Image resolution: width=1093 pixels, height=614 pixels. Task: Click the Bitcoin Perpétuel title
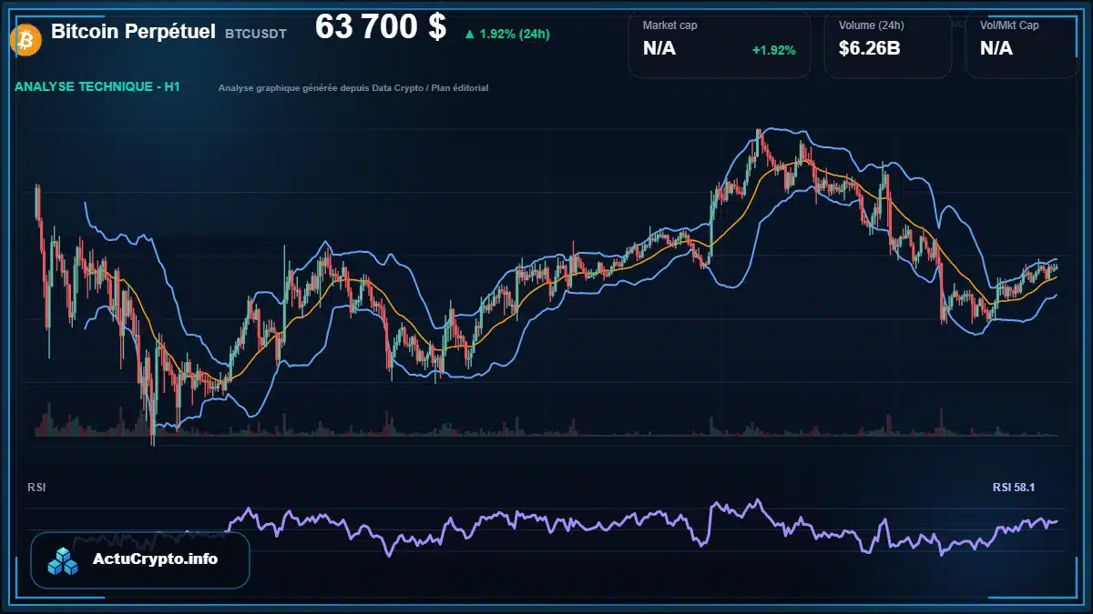[x=133, y=31]
